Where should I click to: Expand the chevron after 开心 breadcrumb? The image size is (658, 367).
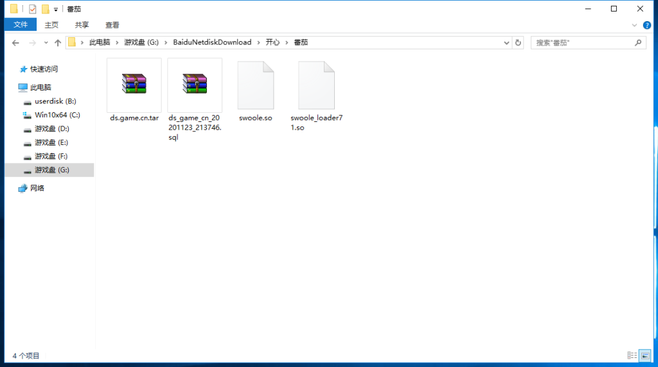pyautogui.click(x=287, y=42)
